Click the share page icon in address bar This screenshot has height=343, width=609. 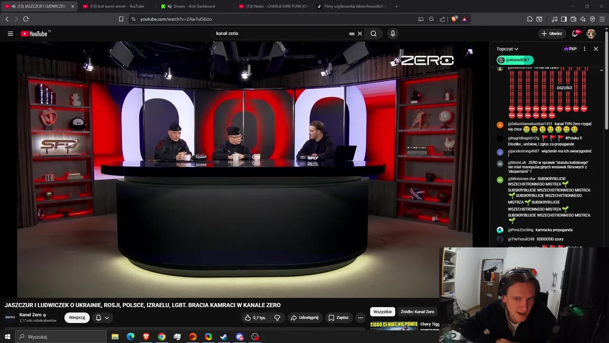click(x=442, y=19)
